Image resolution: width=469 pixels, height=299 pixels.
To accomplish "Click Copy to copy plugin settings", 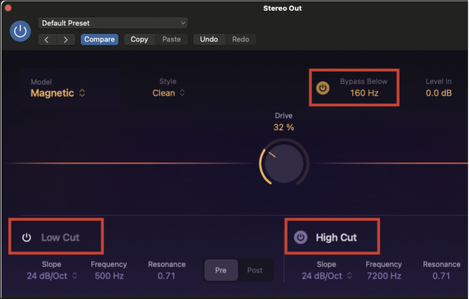I will [140, 39].
